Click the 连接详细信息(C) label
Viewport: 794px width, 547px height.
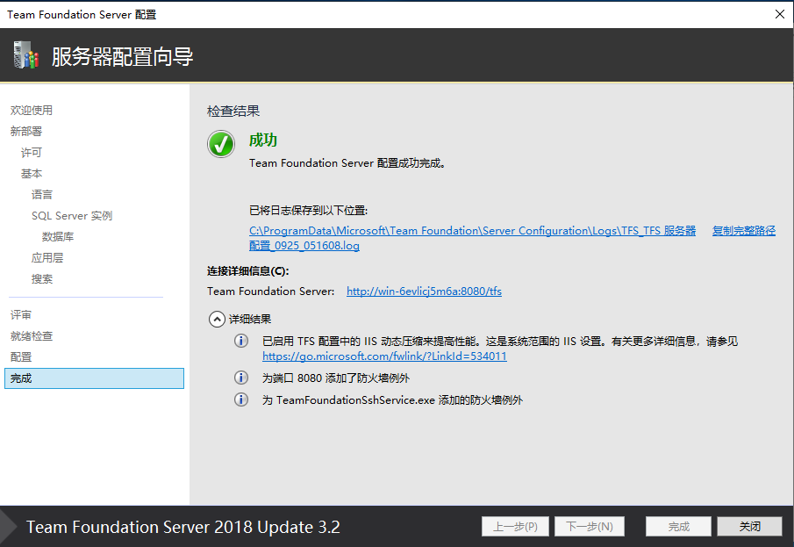point(247,271)
